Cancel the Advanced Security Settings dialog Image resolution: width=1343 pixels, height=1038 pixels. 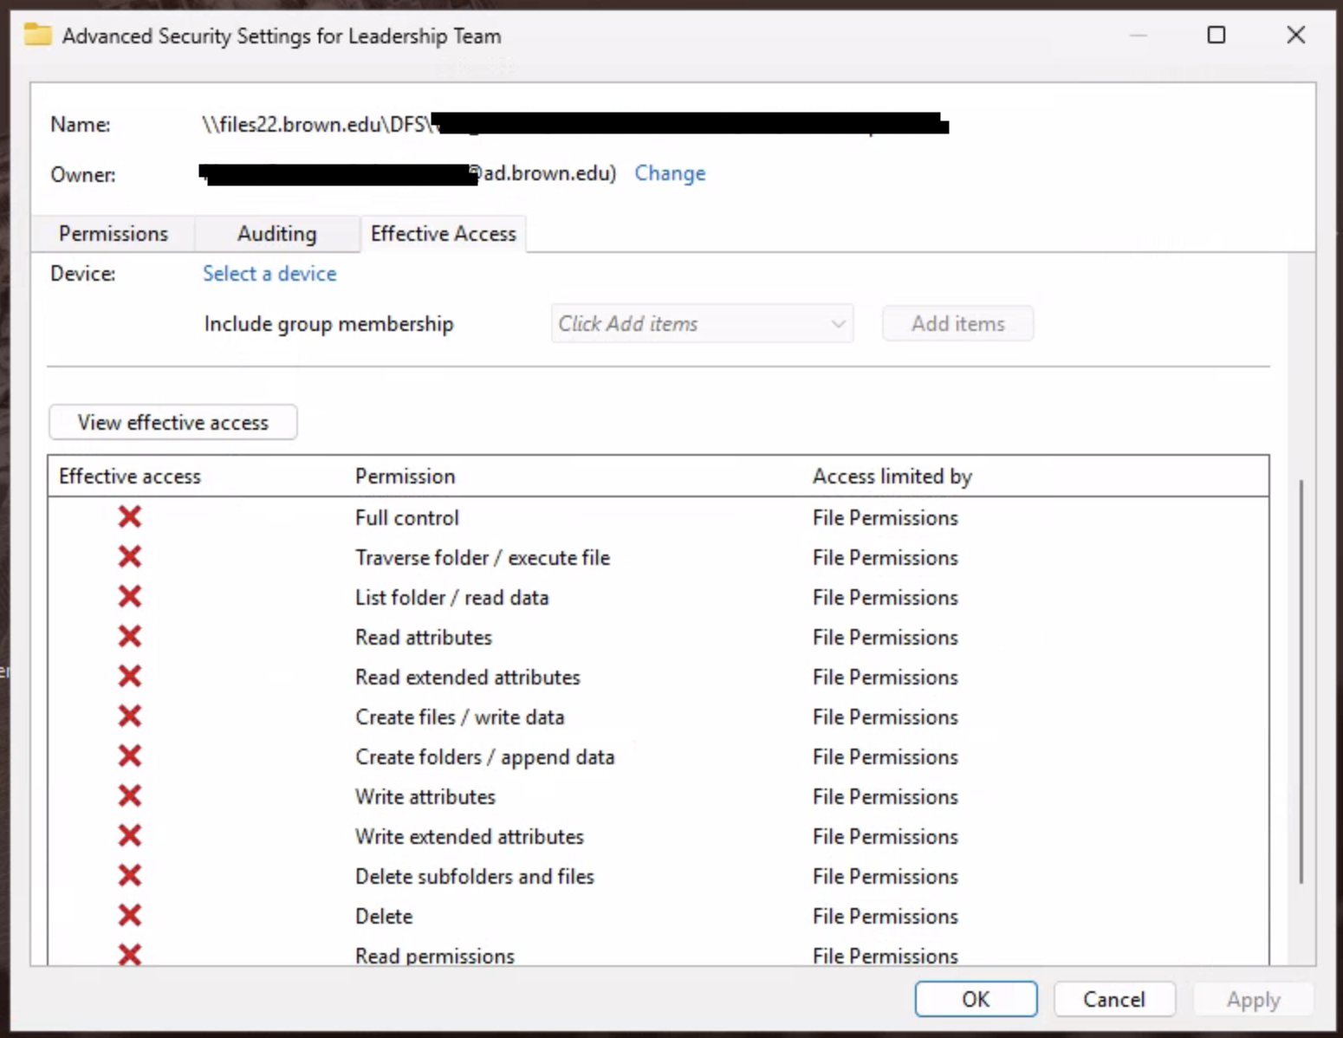click(x=1113, y=999)
